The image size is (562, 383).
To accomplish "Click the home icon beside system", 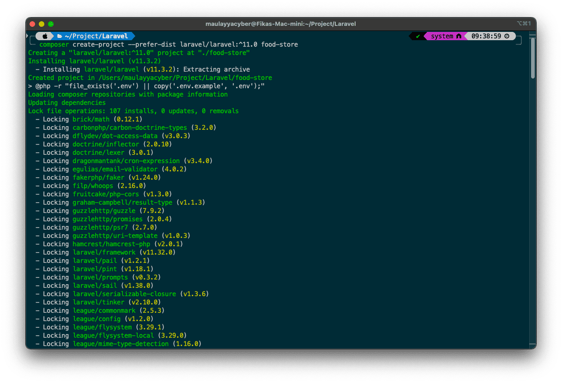I will [x=459, y=36].
